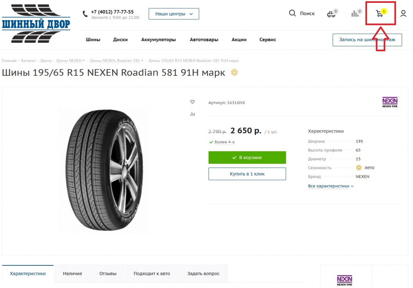Click Запись на шиномонтаж button
The height and width of the screenshot is (288, 413).
coord(367,39)
